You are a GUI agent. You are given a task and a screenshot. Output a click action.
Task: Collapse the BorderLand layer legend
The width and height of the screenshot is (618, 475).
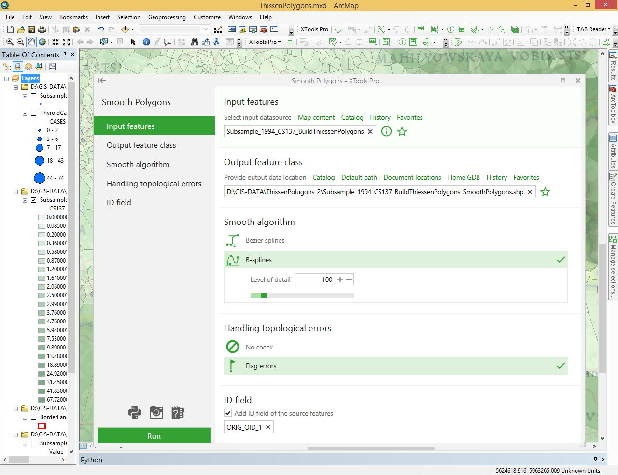coord(25,417)
